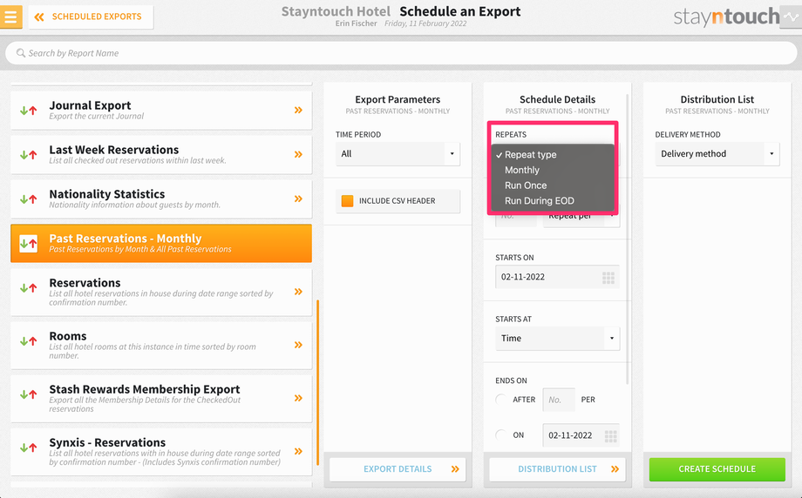Open Nationality Statistics chevron
Viewport: 802px width, 498px height.
pos(298,199)
